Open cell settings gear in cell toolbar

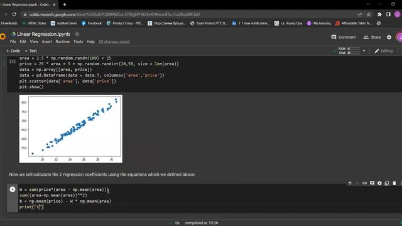(379, 183)
